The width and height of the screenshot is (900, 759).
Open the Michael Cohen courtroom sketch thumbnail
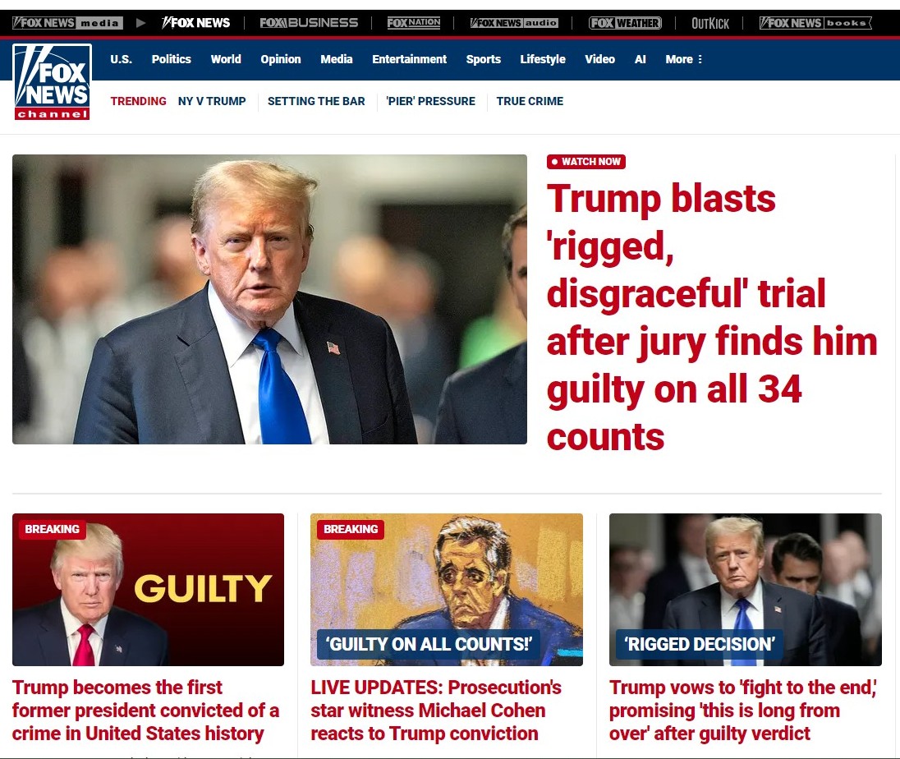[x=447, y=590]
